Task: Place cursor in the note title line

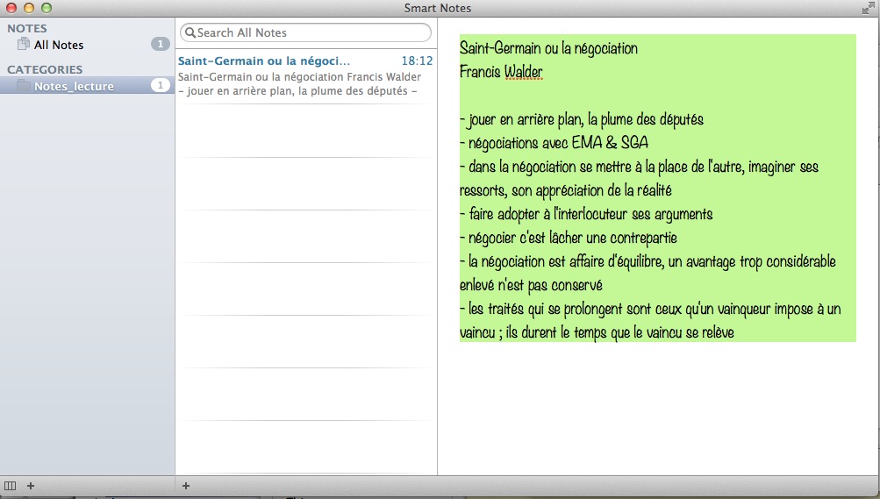Action: click(x=548, y=48)
